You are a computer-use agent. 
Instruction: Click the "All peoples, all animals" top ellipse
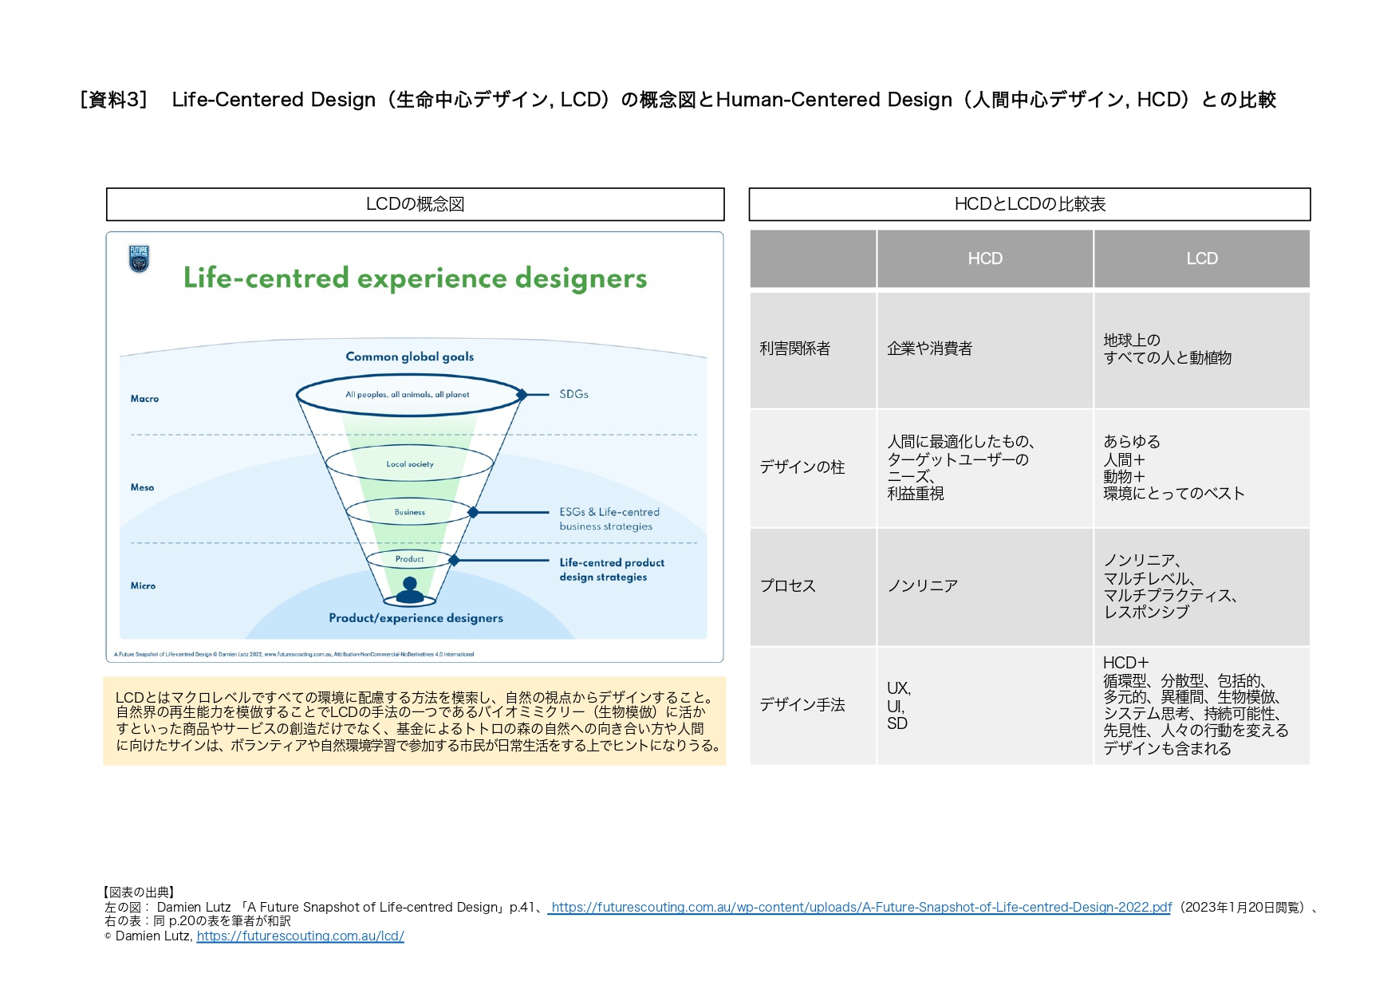408,395
